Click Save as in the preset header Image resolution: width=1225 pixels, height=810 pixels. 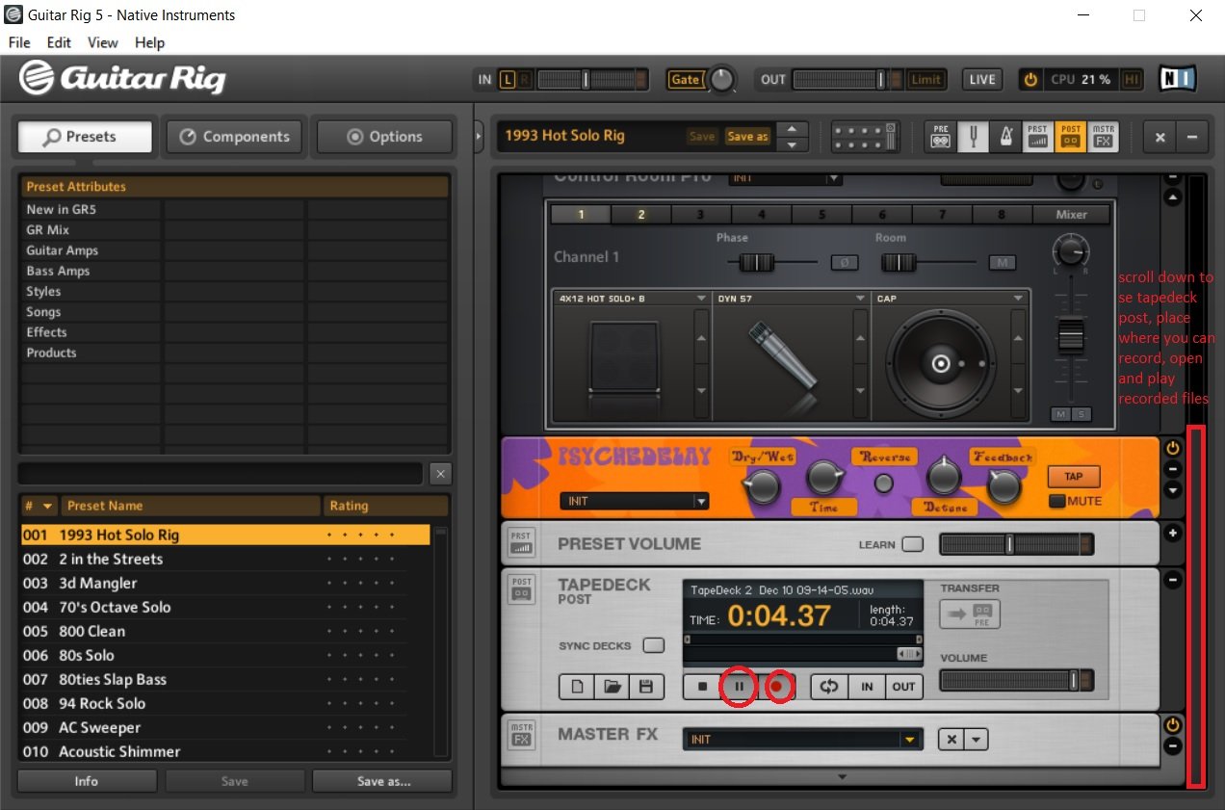click(x=747, y=137)
